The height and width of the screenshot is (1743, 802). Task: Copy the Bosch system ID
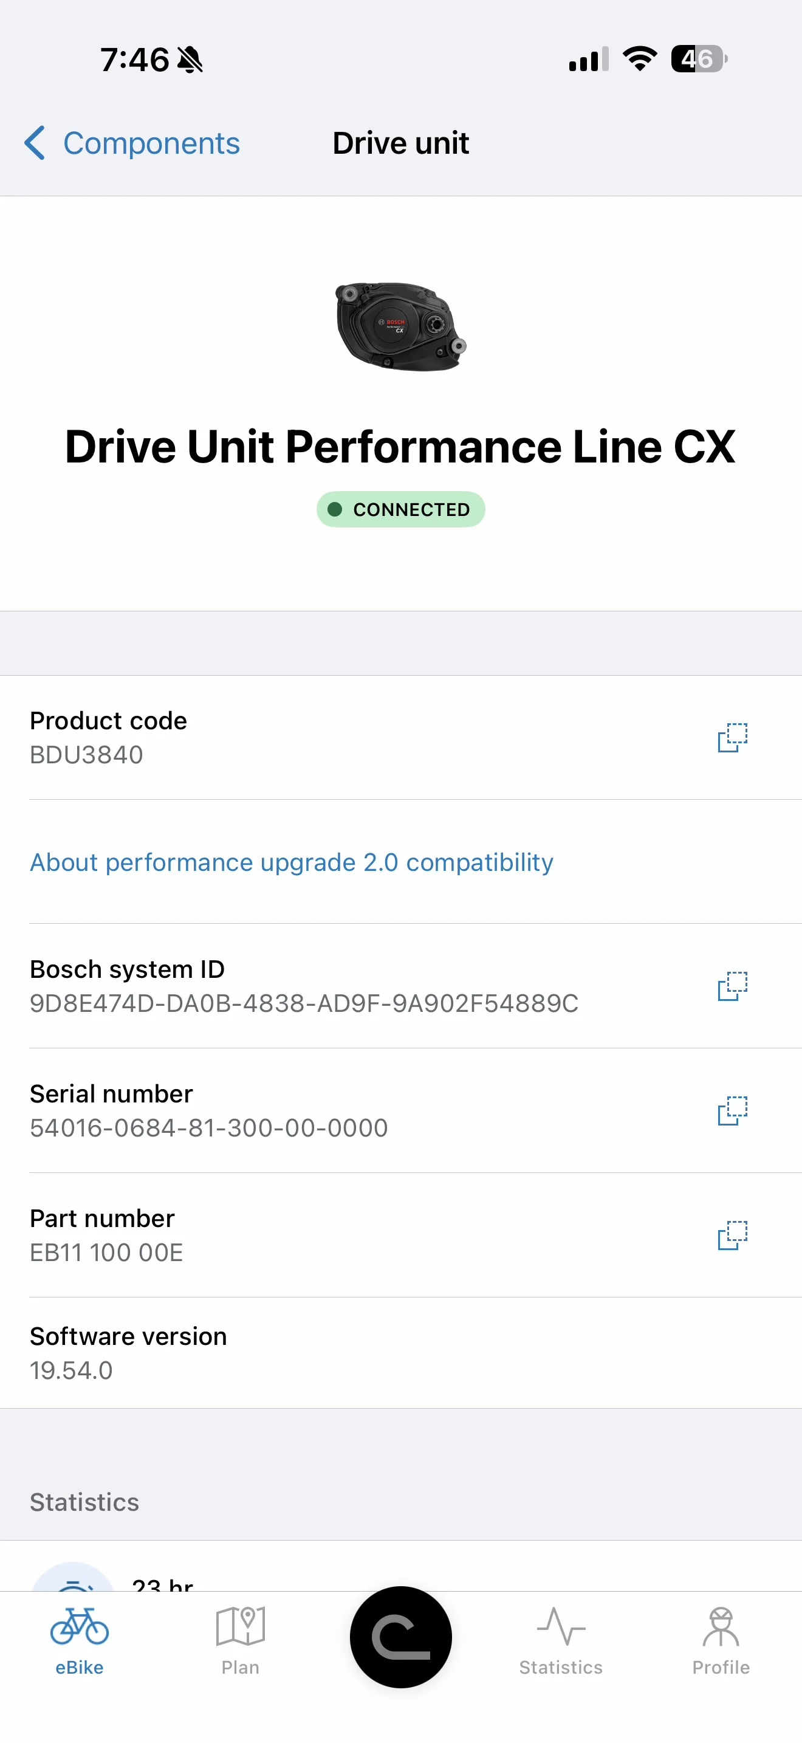[732, 986]
